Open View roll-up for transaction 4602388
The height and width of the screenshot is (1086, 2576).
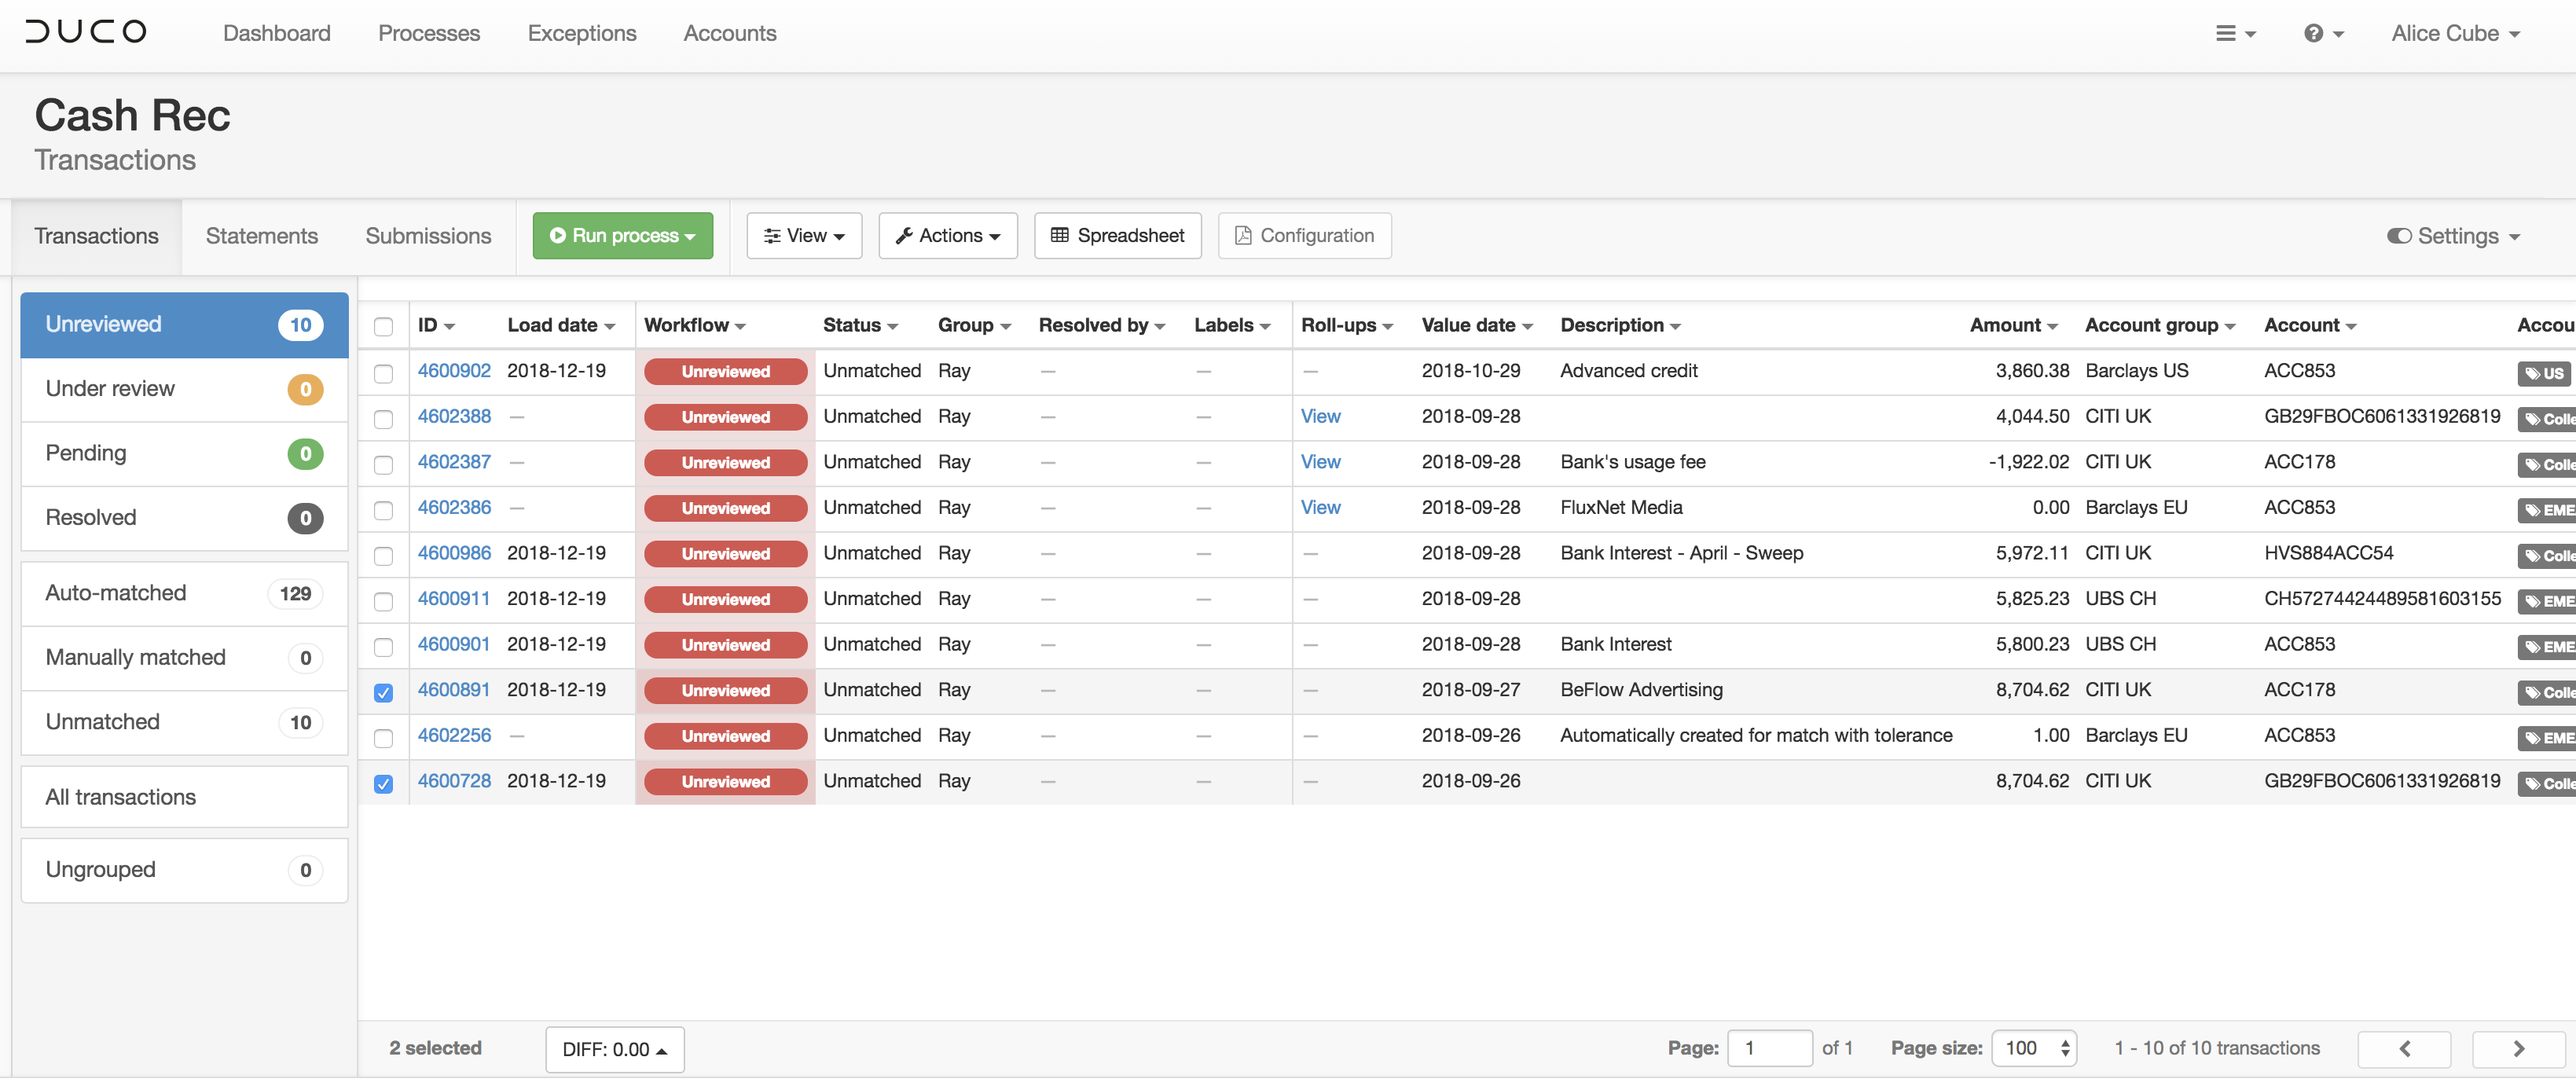click(x=1320, y=417)
